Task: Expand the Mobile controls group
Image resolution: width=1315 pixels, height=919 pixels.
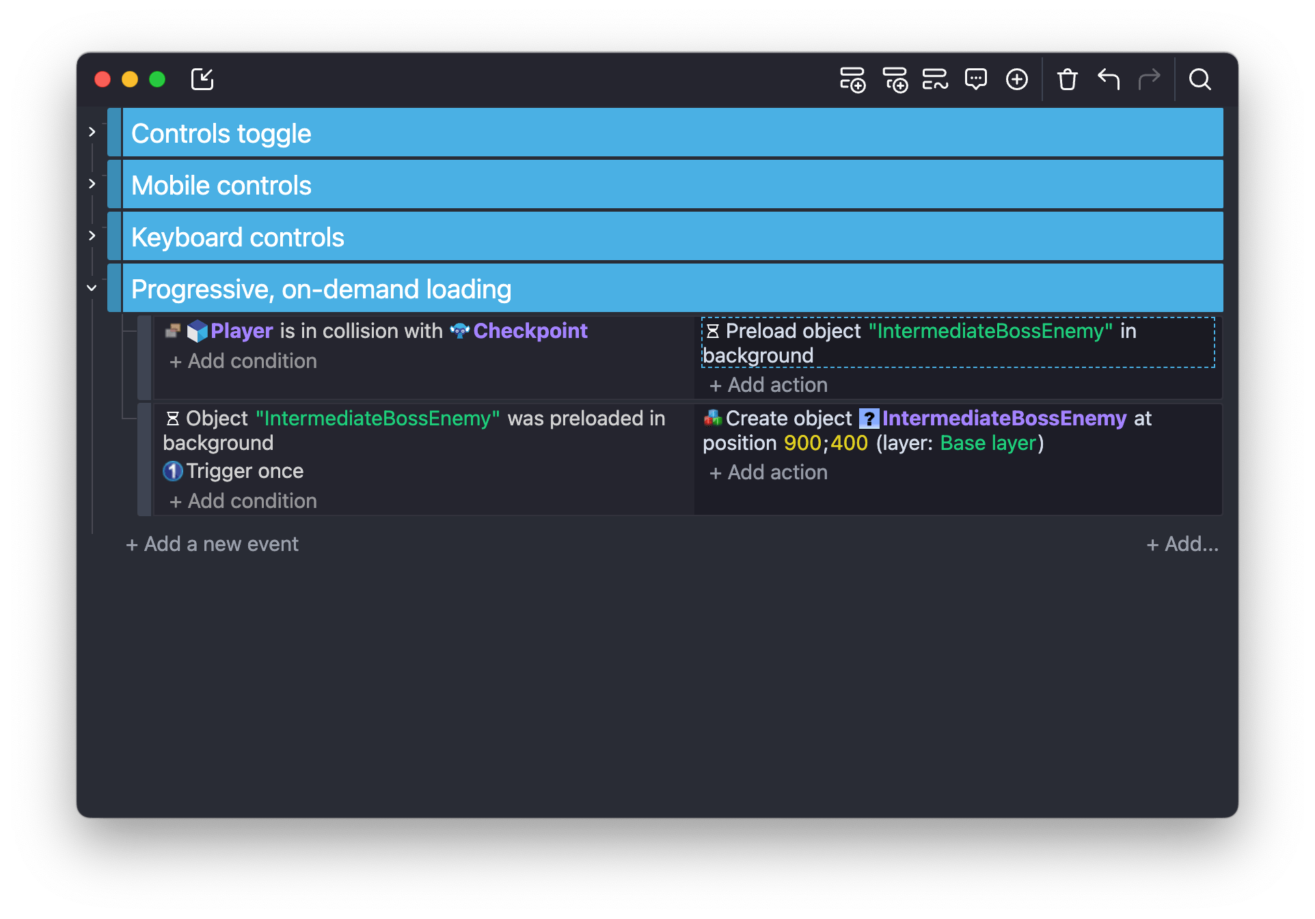Action: 92,184
